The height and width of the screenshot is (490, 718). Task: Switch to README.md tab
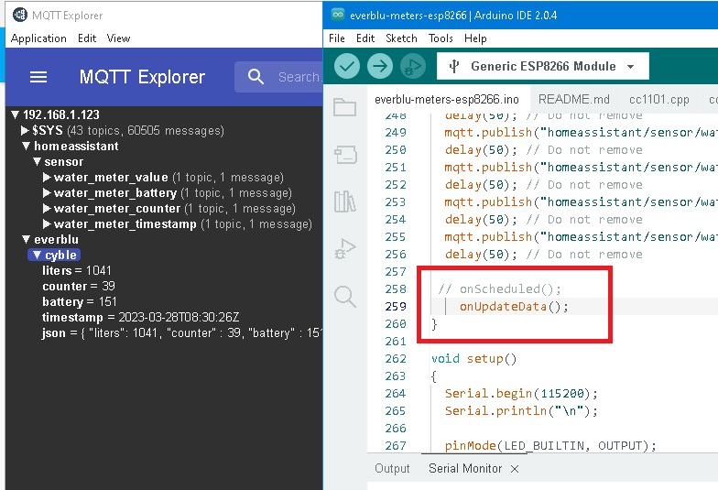point(573,99)
